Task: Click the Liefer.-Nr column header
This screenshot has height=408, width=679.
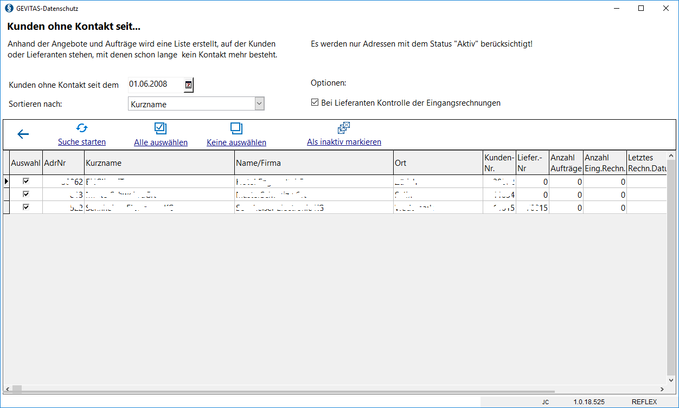Action: 532,163
